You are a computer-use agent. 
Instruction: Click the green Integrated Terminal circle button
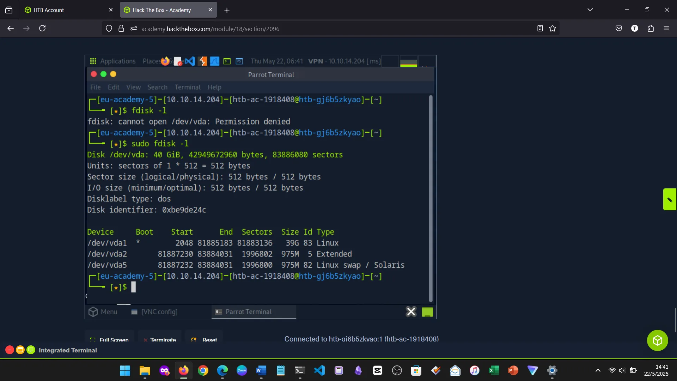[x=31, y=350]
